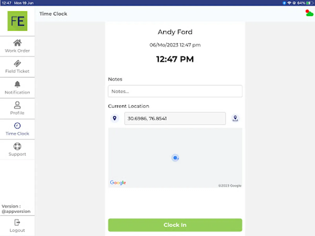Screen dimensions: 315x236
Task: Click the location pin icon left of coordinates
Action: 114,119
